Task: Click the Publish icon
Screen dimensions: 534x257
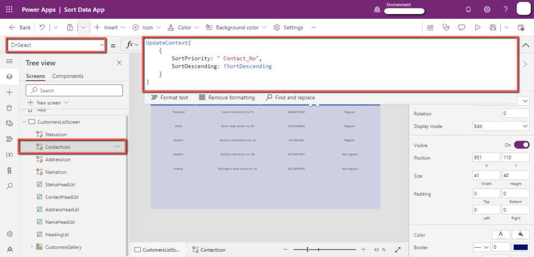Action: tap(520, 28)
